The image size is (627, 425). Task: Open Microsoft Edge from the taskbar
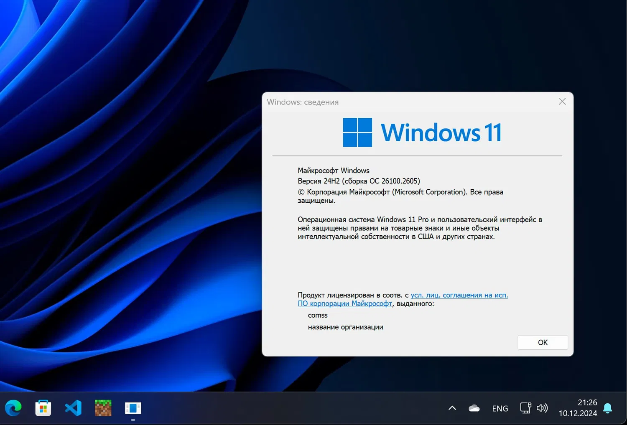point(13,407)
